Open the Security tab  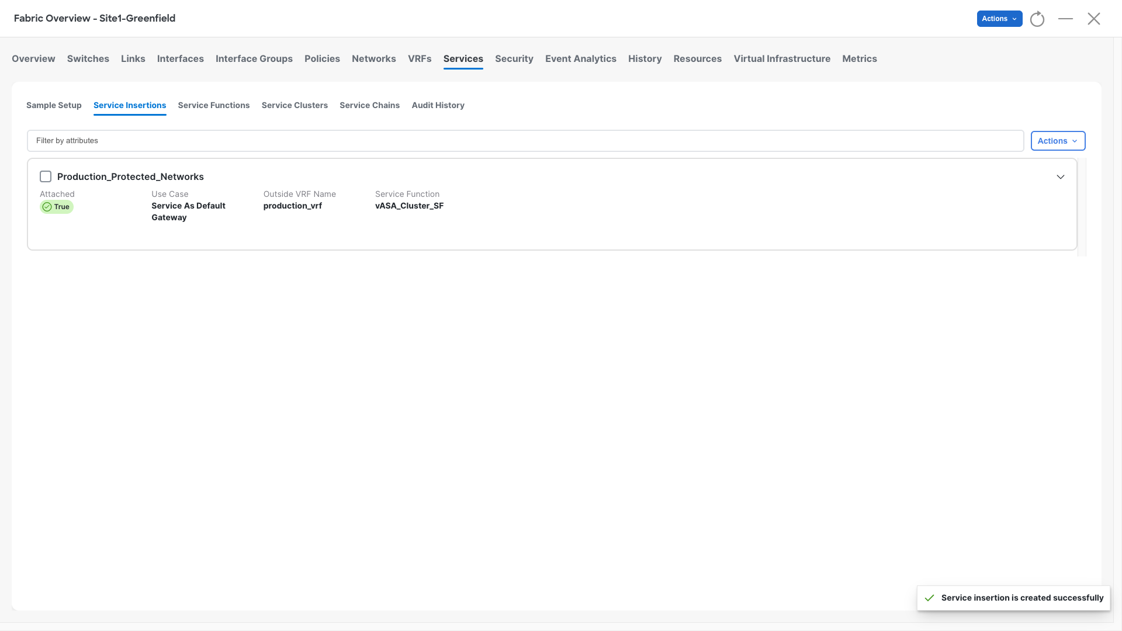[x=514, y=58]
